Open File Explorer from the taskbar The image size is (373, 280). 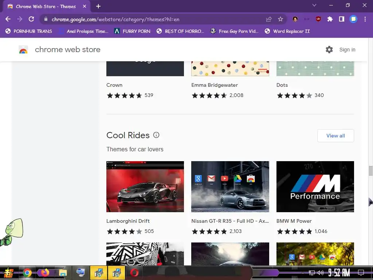click(63, 273)
